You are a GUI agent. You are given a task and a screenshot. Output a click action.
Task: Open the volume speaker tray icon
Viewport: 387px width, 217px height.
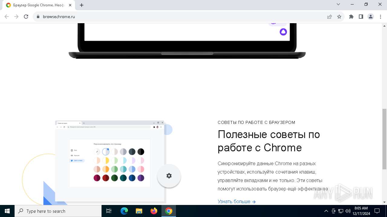pos(348,211)
